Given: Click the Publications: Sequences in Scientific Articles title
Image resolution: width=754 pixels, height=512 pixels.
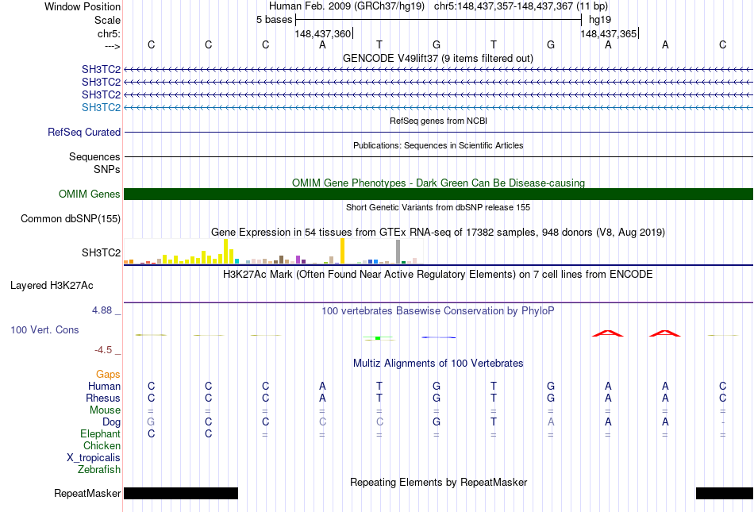Looking at the screenshot, I should (438, 146).
